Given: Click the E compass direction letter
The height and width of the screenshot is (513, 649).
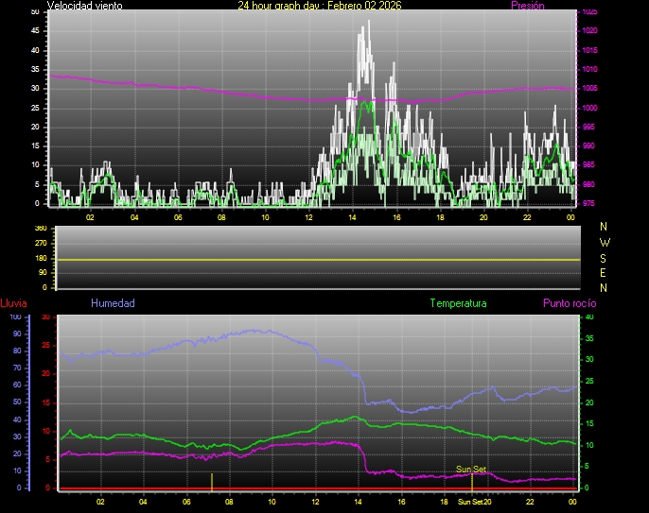Looking at the screenshot, I should pos(605,272).
